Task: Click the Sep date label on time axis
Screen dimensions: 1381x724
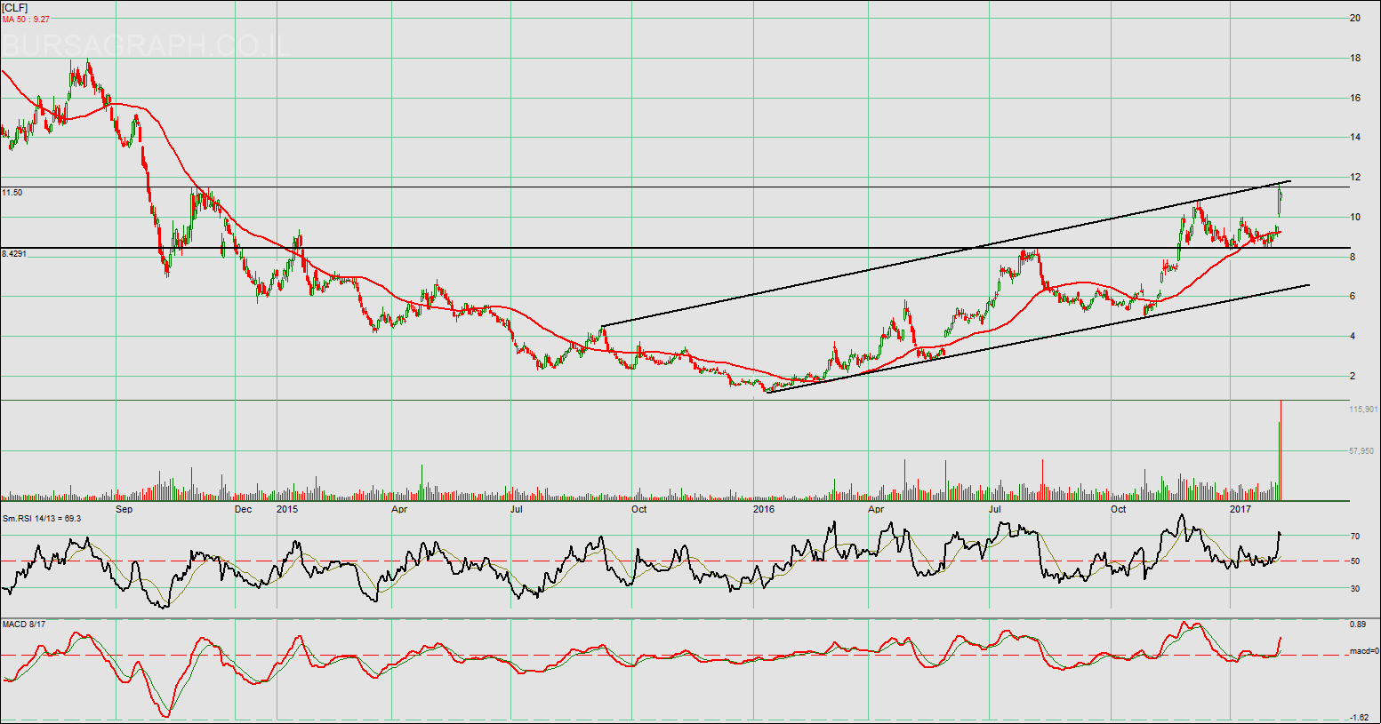Action: point(124,510)
